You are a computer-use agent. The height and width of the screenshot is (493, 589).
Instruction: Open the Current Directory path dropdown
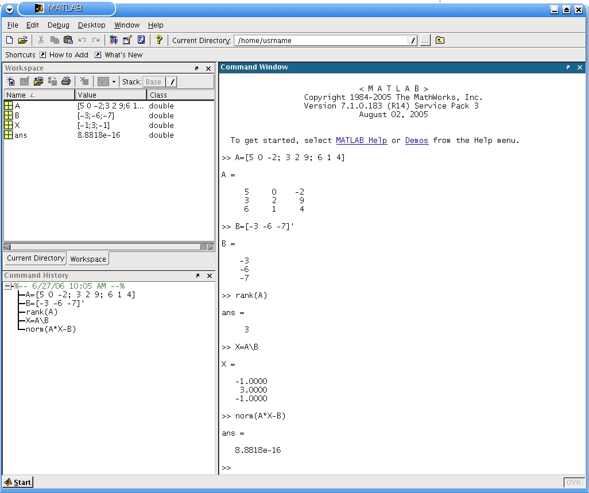pos(412,41)
